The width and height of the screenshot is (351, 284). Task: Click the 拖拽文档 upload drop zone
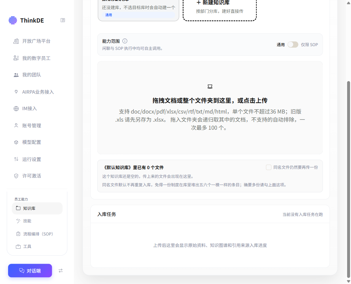210,108
